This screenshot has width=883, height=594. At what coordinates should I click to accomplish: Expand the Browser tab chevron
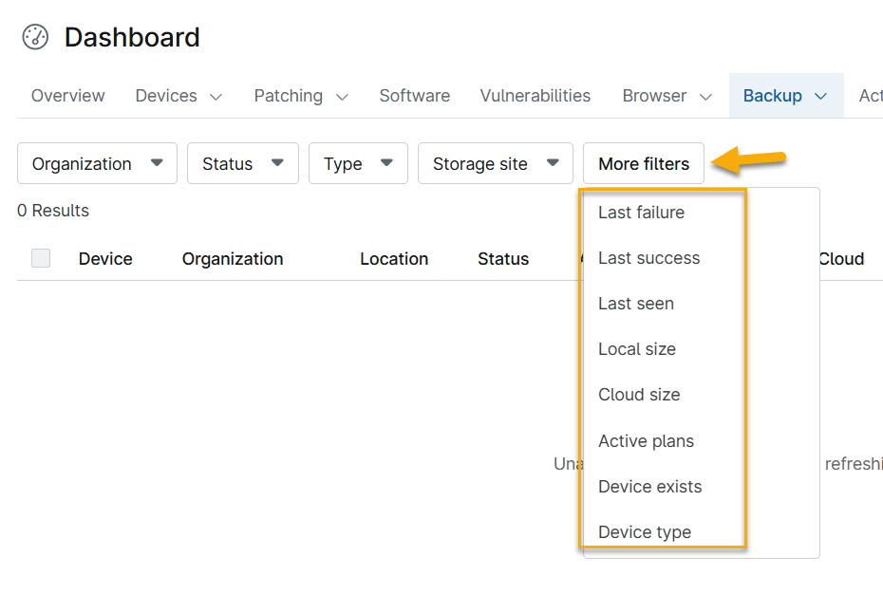[705, 97]
